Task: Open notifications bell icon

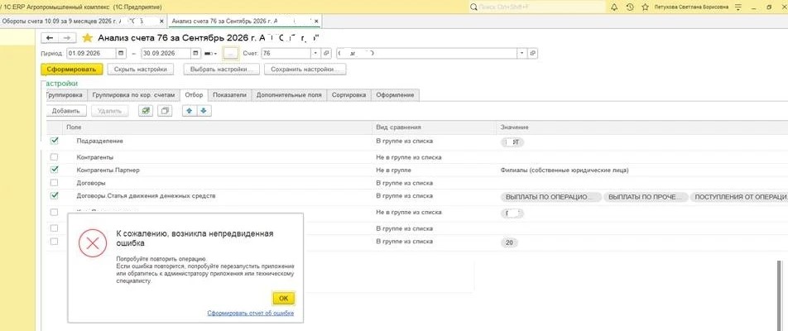Action: (x=614, y=7)
